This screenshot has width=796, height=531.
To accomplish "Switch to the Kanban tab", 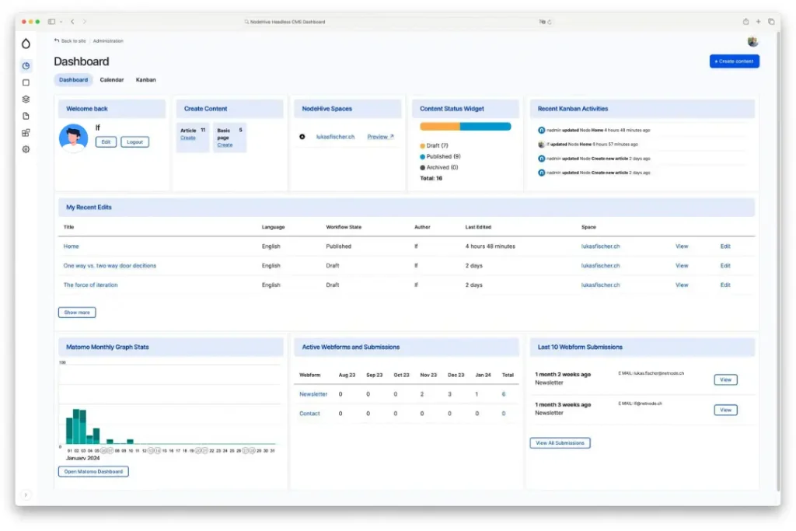I will tap(145, 80).
